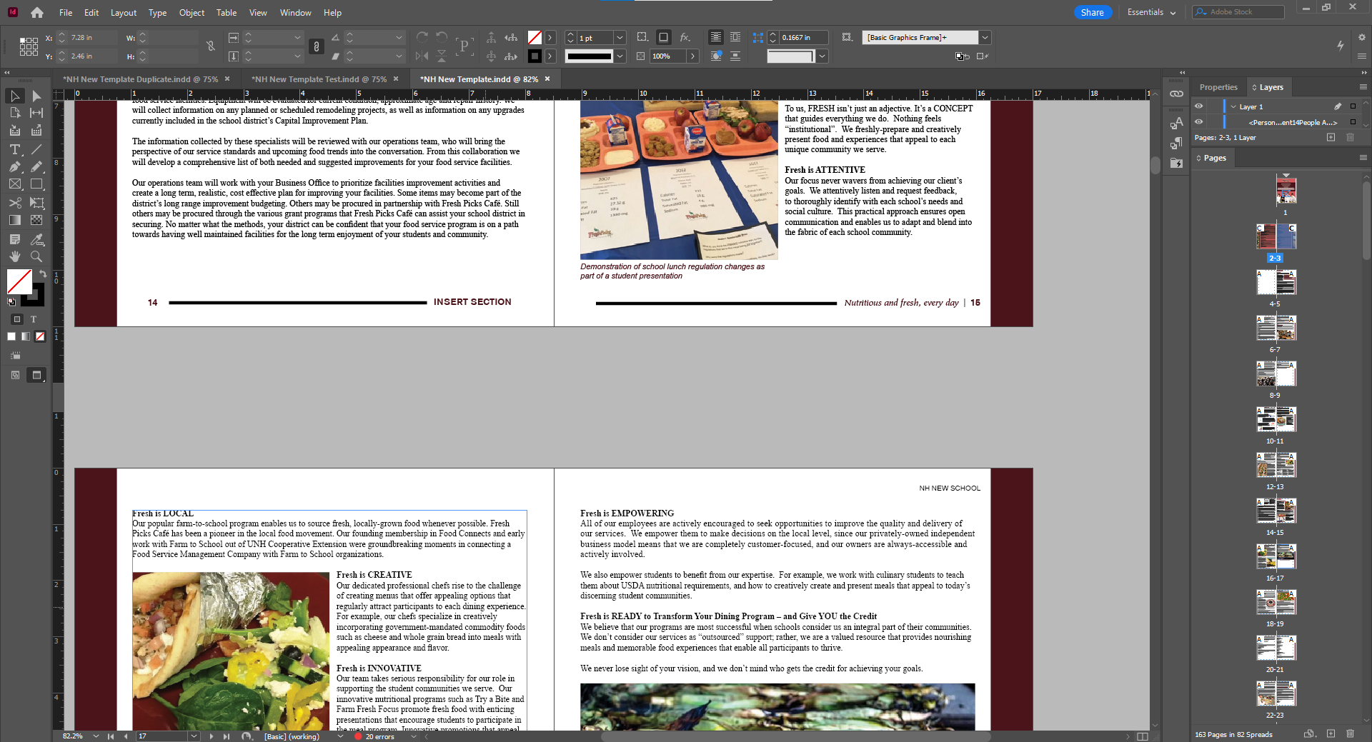Open the Essentials workspace dropdown
This screenshot has height=742, width=1372.
1151,12
